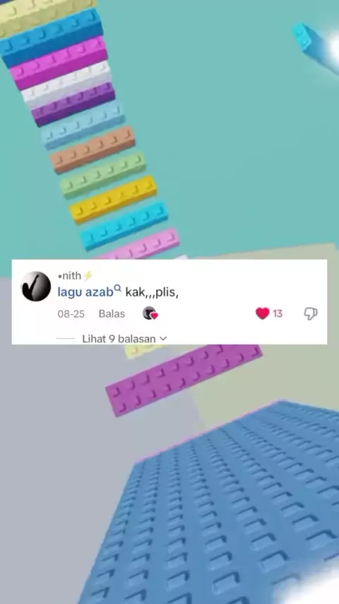Tap the 08-25 comment date
This screenshot has width=339, height=604.
click(71, 314)
